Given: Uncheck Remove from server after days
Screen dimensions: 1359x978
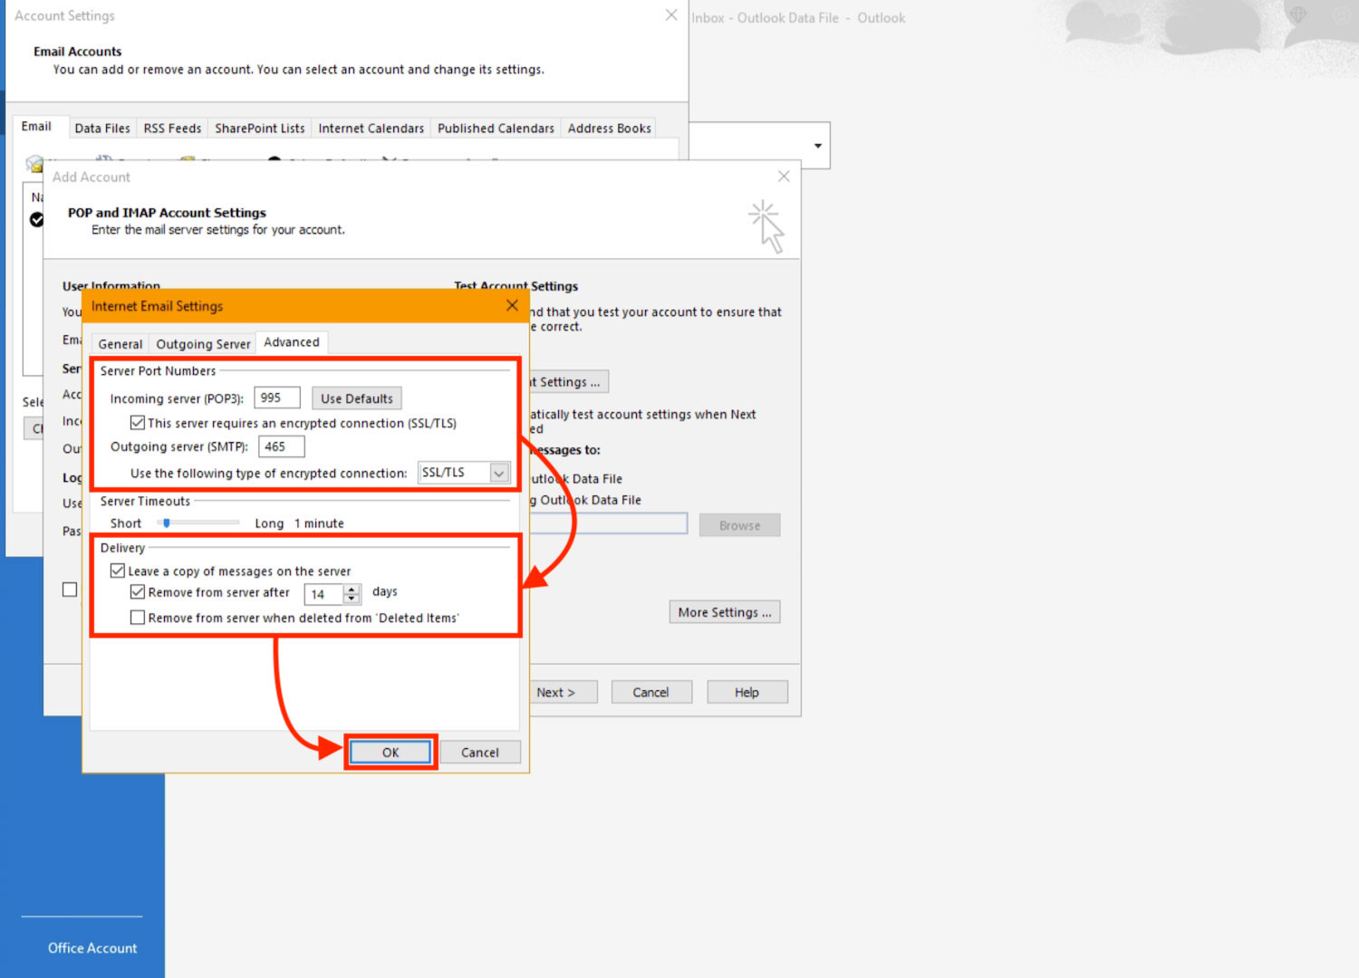Looking at the screenshot, I should point(138,592).
